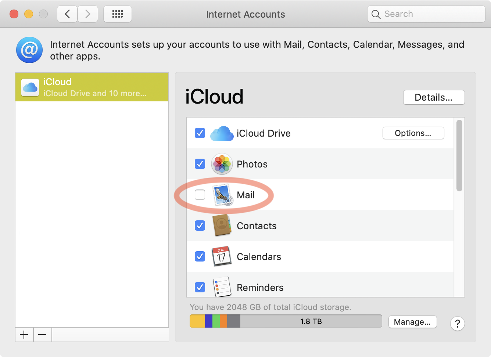Click the Photos app icon
This screenshot has height=357, width=491.
(x=222, y=164)
